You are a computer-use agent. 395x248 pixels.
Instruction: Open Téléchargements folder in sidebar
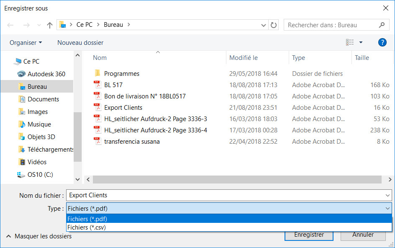pyautogui.click(x=50, y=150)
